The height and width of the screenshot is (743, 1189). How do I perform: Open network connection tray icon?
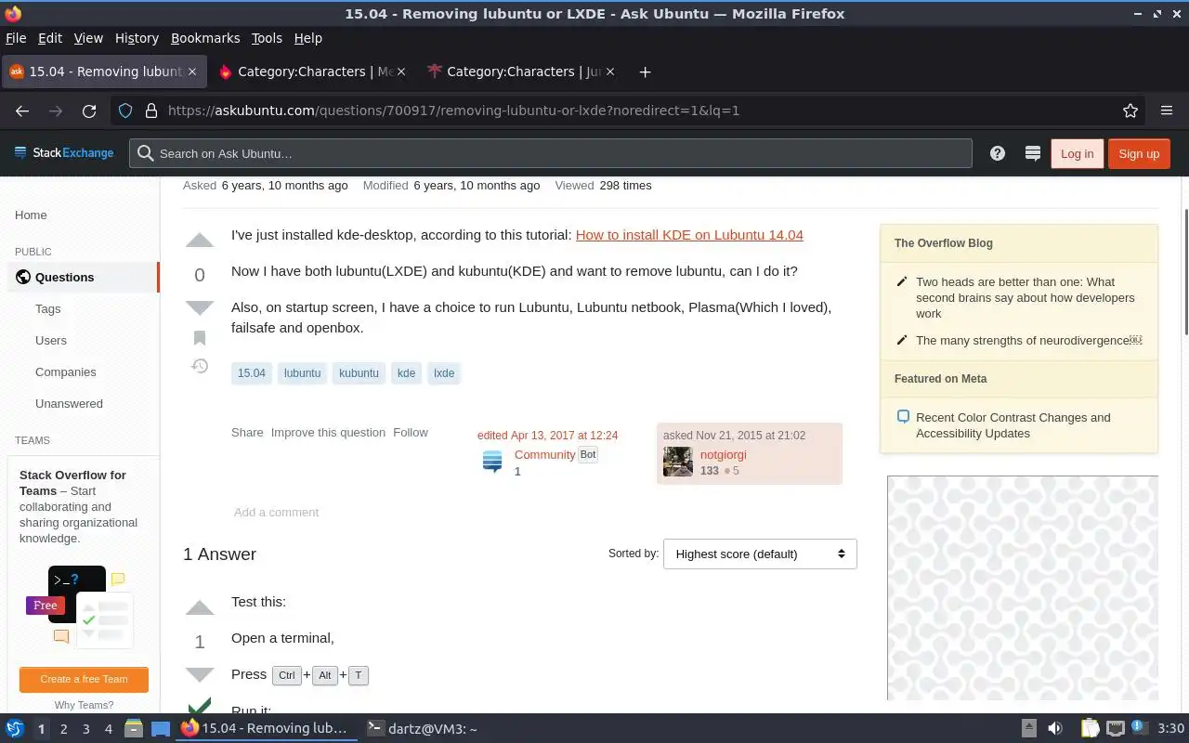1116,729
